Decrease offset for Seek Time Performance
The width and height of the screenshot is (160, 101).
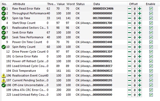coord(130,37)
